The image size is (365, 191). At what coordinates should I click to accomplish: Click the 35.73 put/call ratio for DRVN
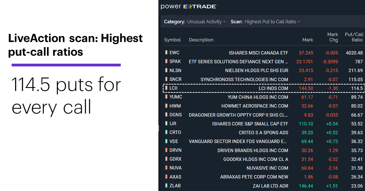357,151
